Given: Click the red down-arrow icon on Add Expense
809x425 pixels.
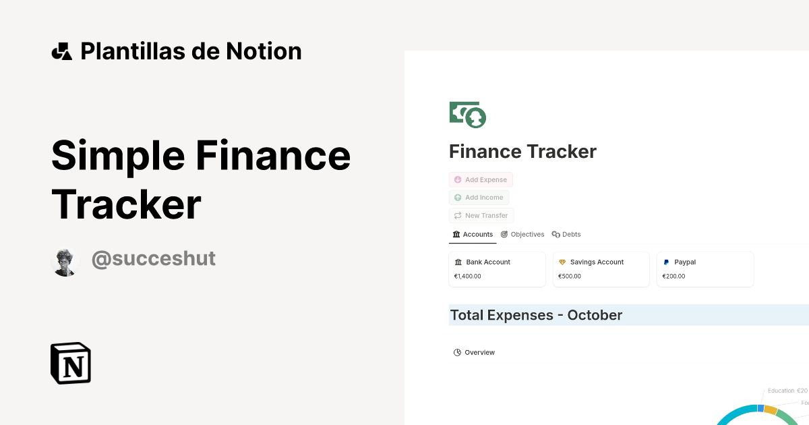Looking at the screenshot, I should (456, 179).
